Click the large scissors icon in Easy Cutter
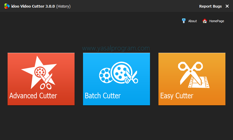233x140 pixels. (189, 71)
